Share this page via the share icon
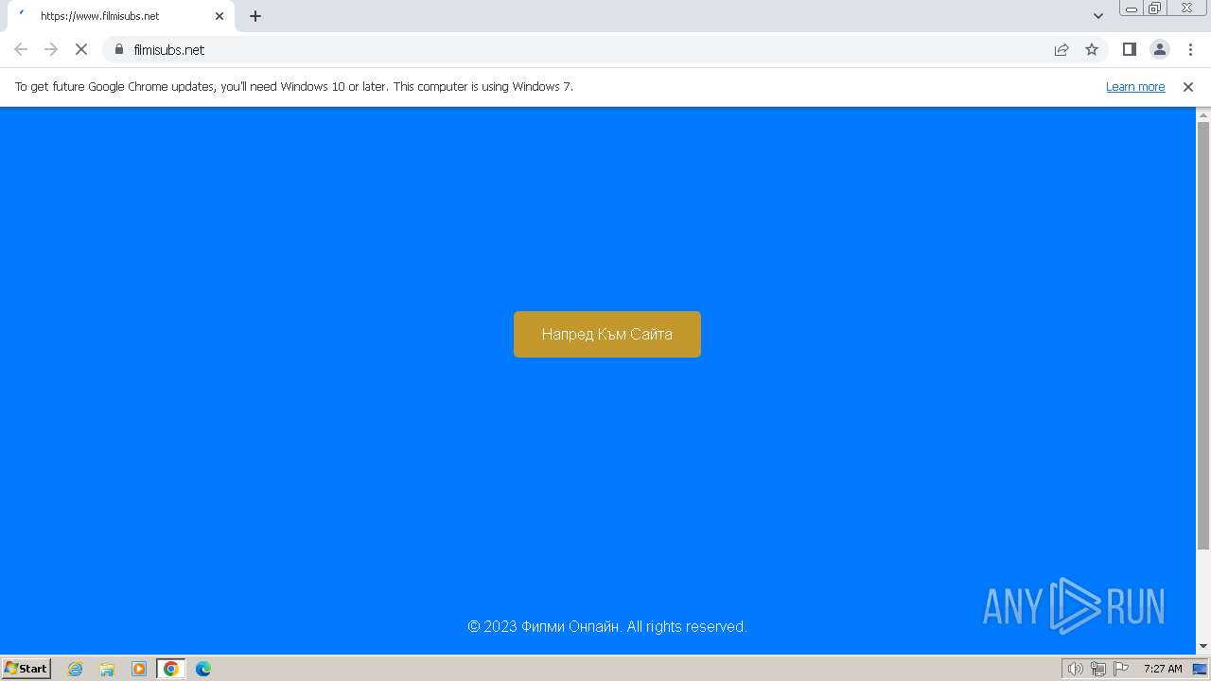This screenshot has height=681, width=1211. coord(1062,49)
